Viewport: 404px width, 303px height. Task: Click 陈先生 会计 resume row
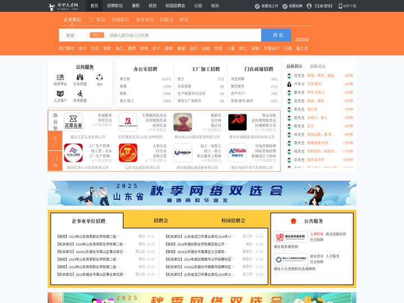click(x=320, y=126)
